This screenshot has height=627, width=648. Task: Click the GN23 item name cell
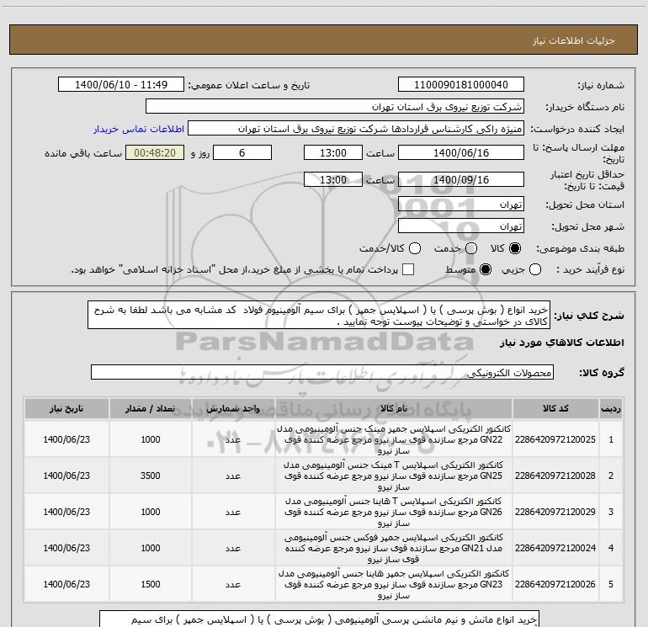click(394, 584)
